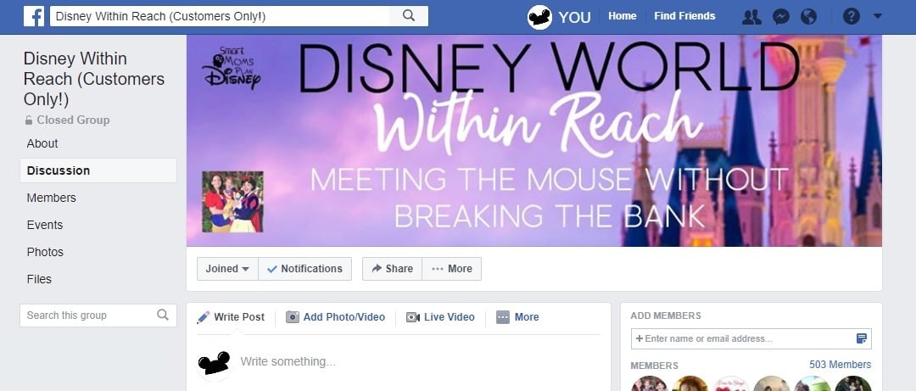Expand the account menu arrow in top bar
916x391 pixels.
(878, 16)
